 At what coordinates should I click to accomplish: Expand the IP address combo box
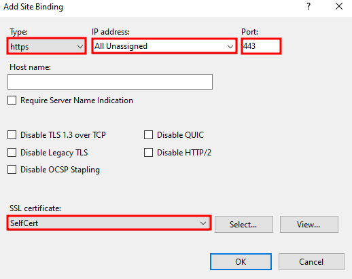click(x=164, y=46)
